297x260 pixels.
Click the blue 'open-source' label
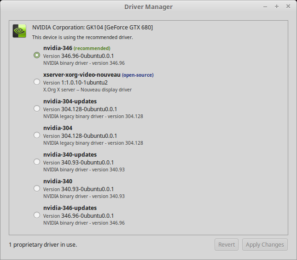tap(138, 75)
